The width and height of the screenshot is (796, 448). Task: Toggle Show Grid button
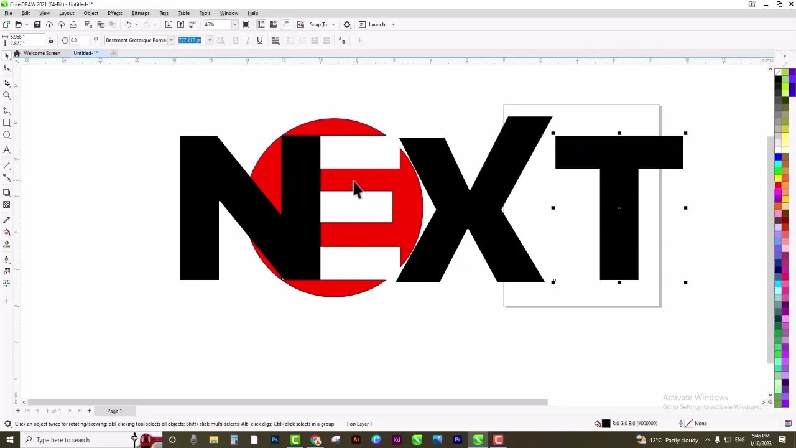(x=273, y=24)
